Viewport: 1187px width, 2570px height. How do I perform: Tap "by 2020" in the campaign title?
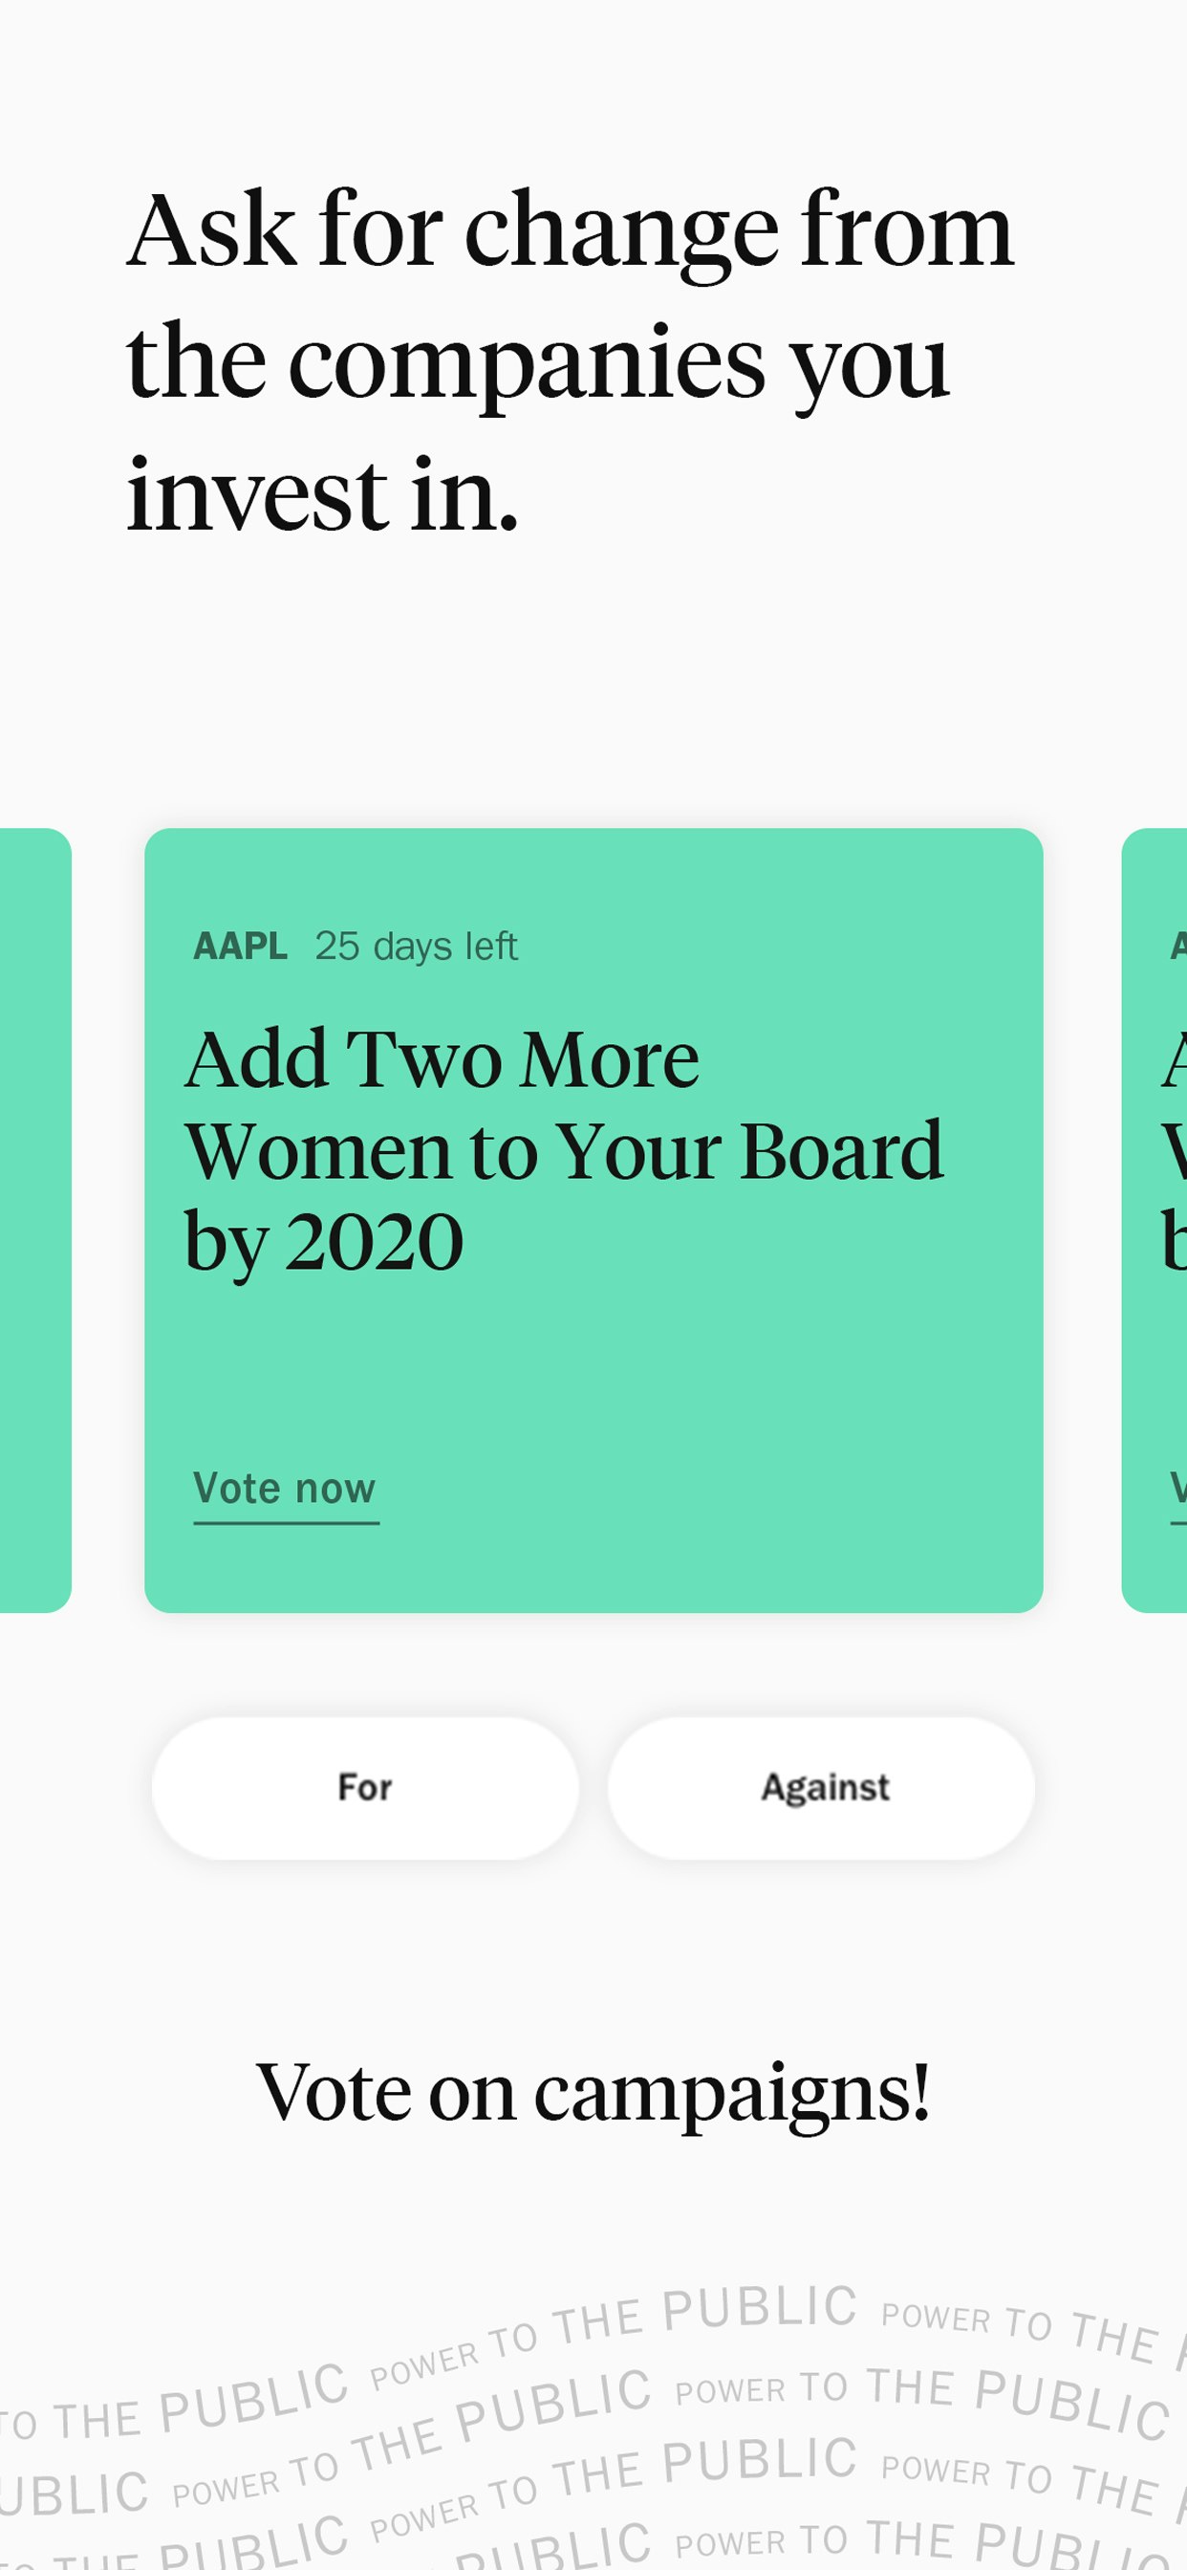(324, 1243)
